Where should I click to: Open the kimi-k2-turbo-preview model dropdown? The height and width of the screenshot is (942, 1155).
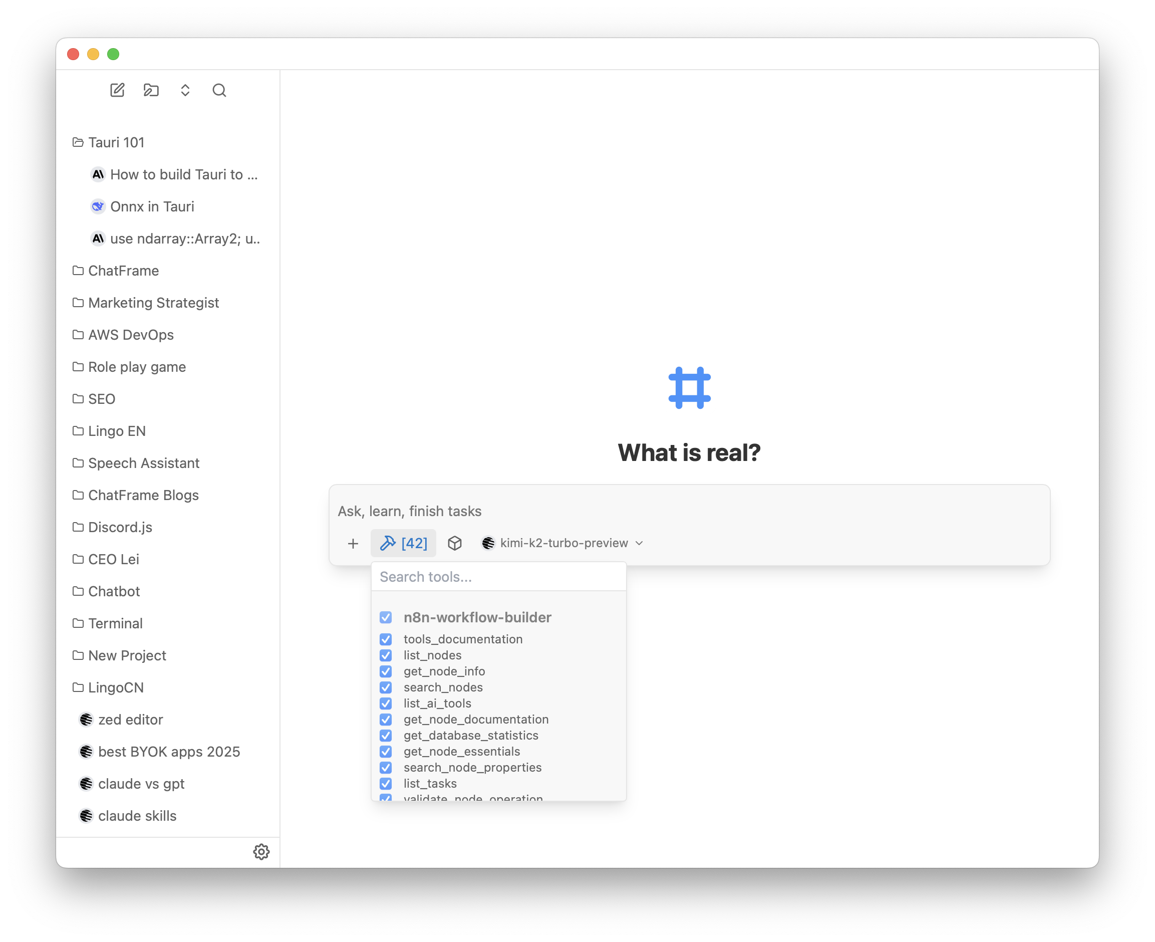563,543
